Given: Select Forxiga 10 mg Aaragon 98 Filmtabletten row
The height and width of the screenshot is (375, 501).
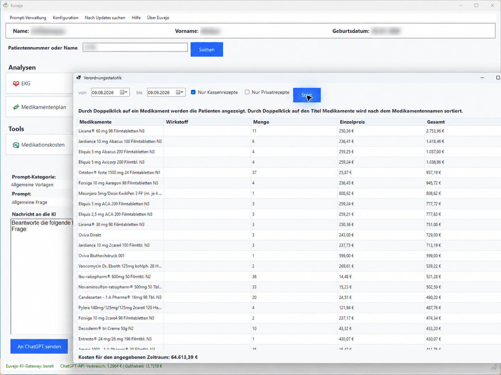Looking at the screenshot, I should point(289,183).
